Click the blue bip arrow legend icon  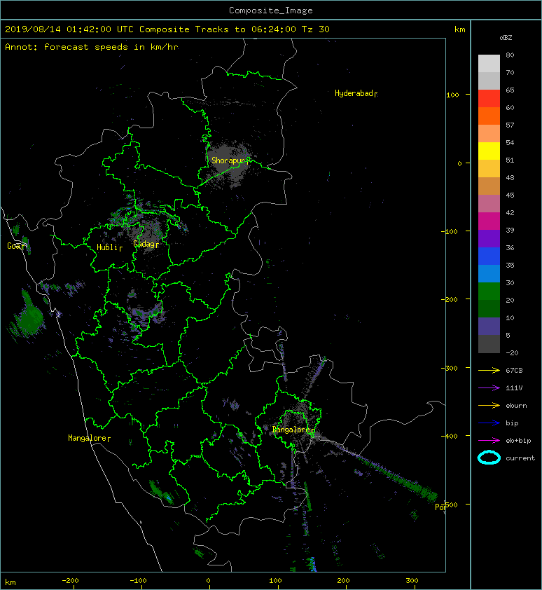(x=489, y=423)
